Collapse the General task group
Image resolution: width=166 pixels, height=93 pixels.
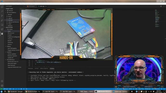click(x=6, y=14)
